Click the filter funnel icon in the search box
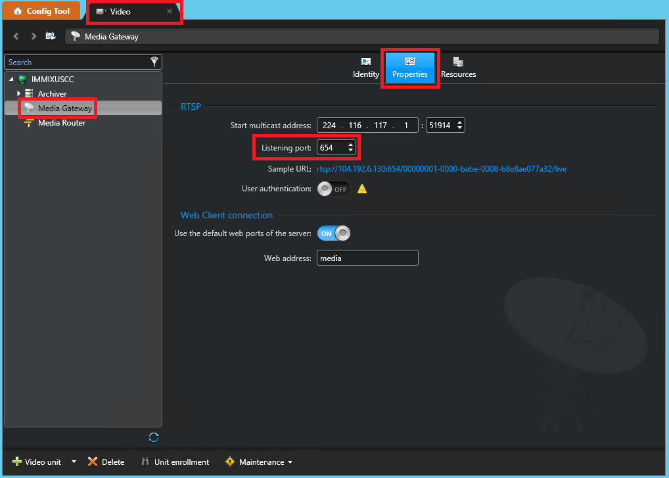The image size is (669, 478). (x=154, y=62)
